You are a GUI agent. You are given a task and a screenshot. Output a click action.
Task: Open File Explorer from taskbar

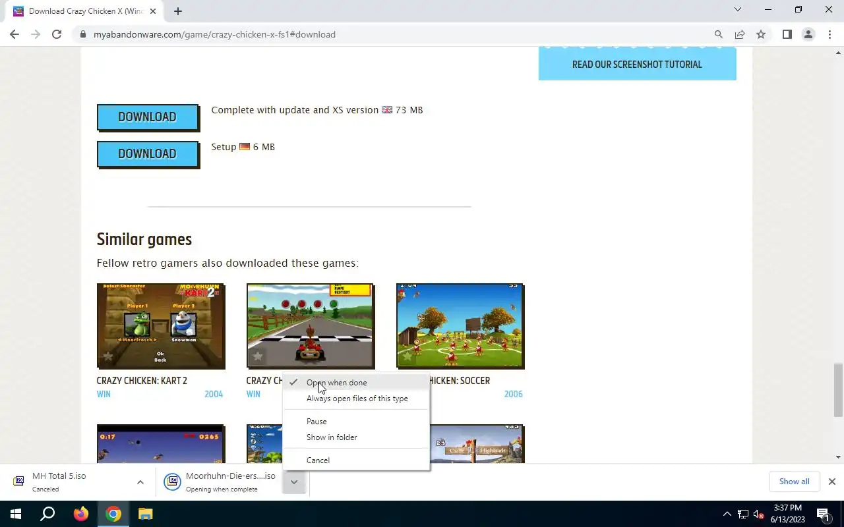[x=146, y=514]
